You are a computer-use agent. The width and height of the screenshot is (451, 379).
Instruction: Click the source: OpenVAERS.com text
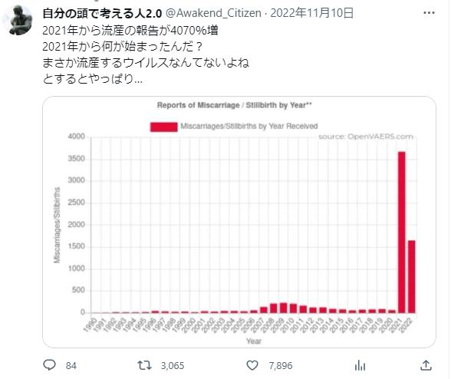366,137
